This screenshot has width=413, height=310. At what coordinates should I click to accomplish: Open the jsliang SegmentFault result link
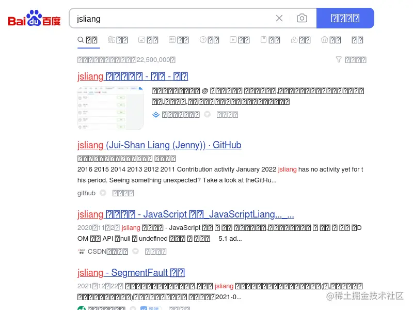click(131, 272)
